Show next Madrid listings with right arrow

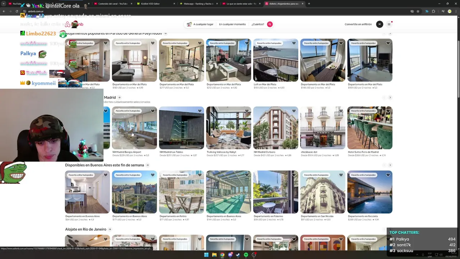[x=390, y=97]
